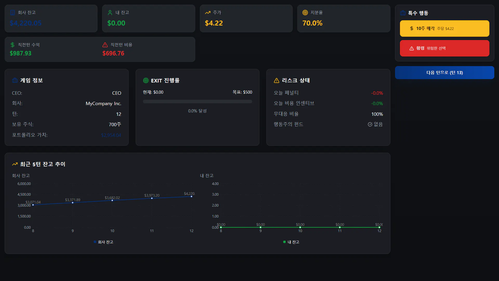Click the $3,371.89 data point at turn 9
The image size is (499, 281).
pos(73,203)
